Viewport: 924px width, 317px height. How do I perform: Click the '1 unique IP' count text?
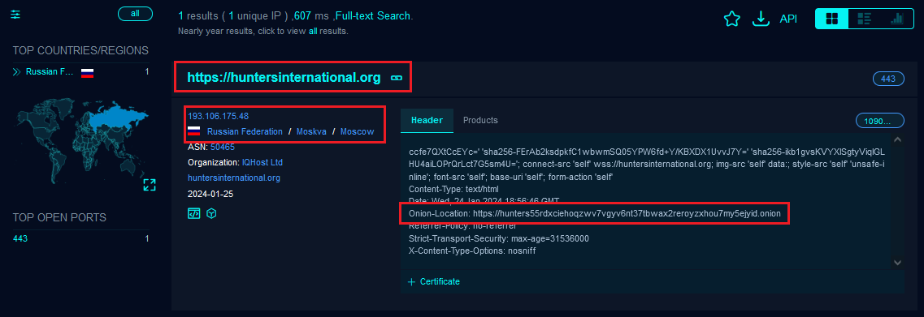click(257, 16)
